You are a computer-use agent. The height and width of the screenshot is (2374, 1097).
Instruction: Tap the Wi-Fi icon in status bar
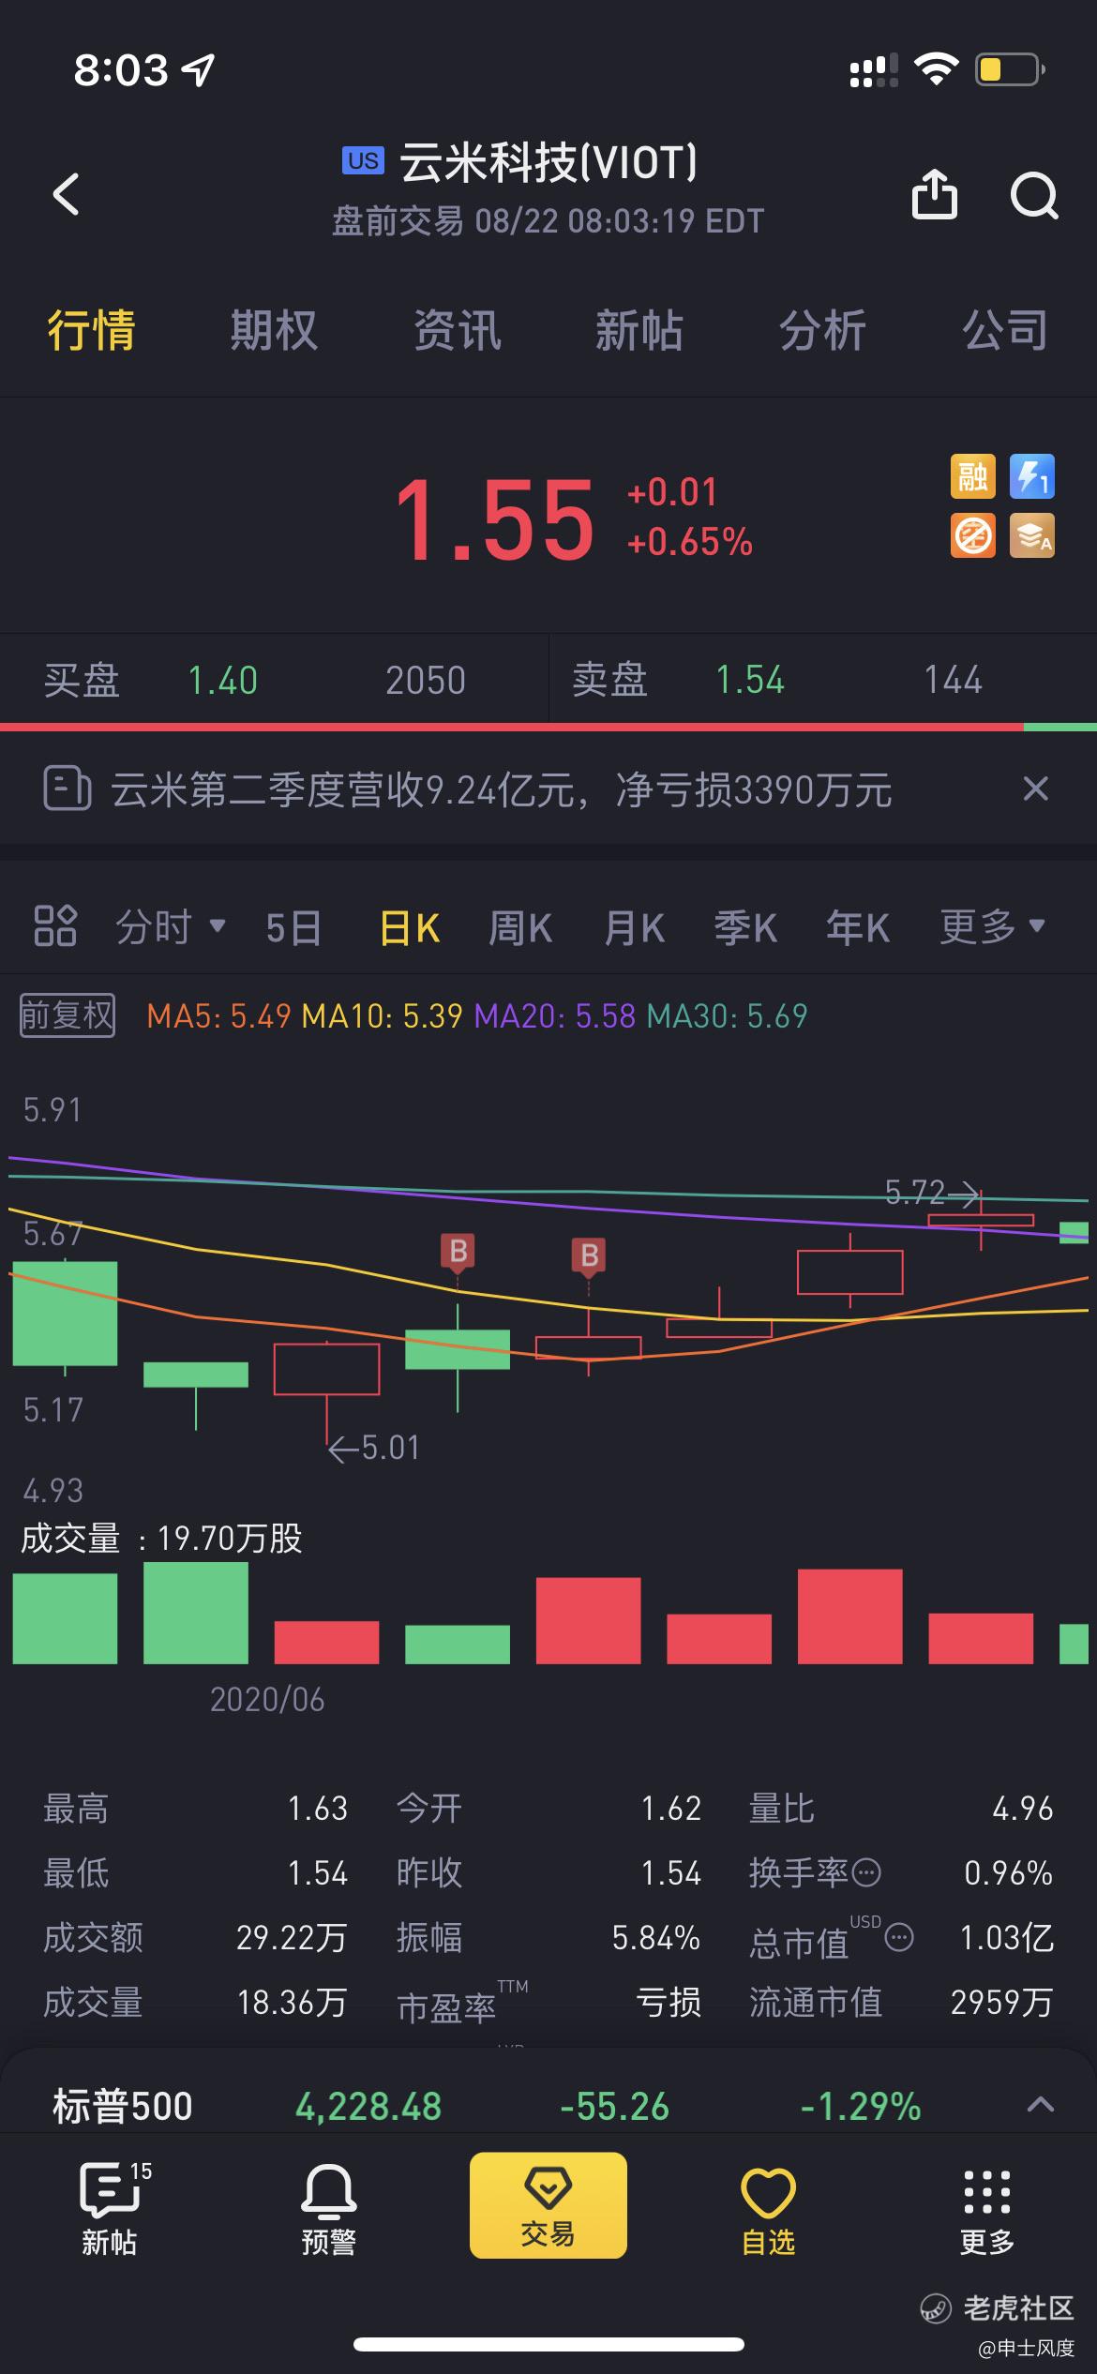click(936, 69)
